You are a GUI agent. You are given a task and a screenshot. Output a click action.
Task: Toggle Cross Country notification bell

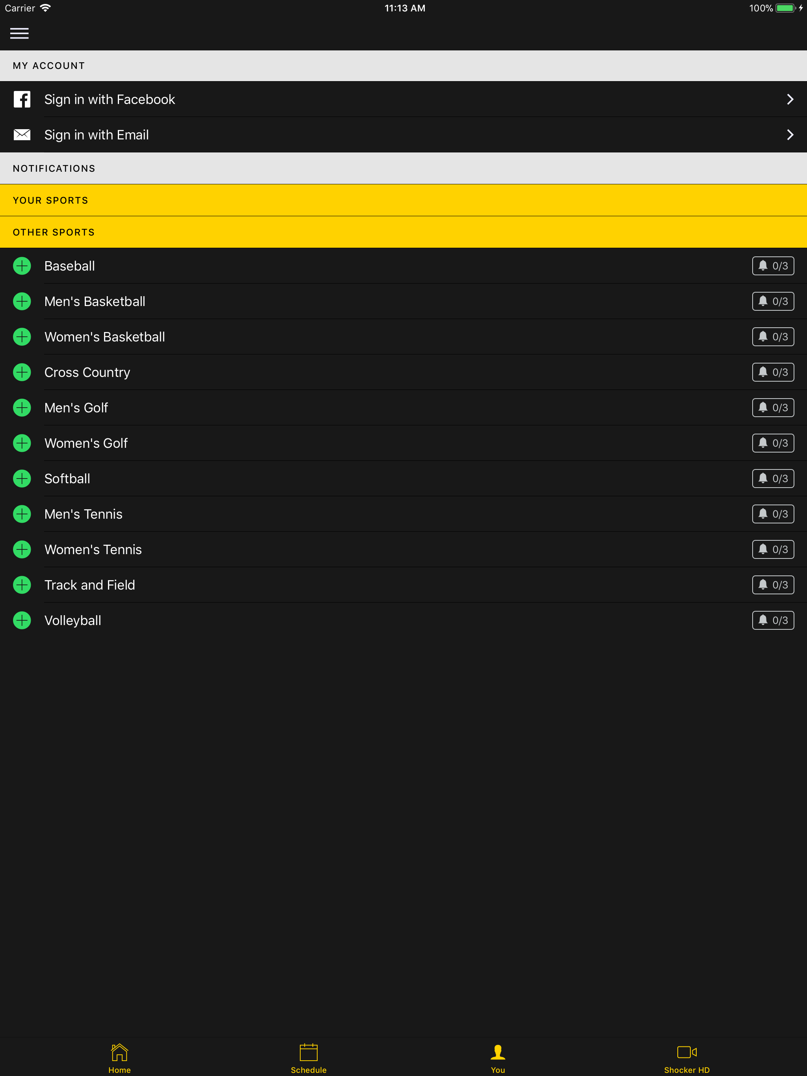click(x=773, y=372)
